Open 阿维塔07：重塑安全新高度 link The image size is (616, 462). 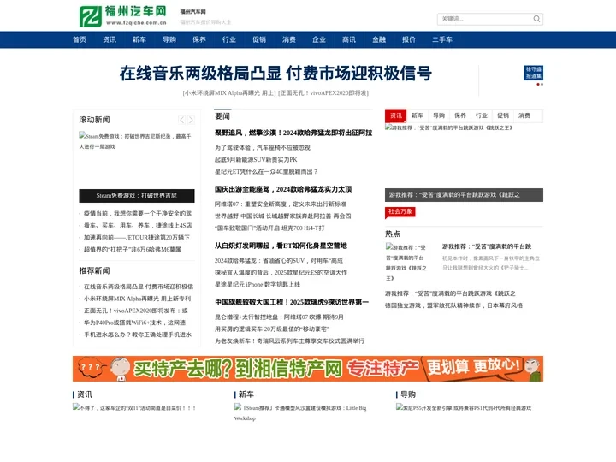[x=281, y=204]
